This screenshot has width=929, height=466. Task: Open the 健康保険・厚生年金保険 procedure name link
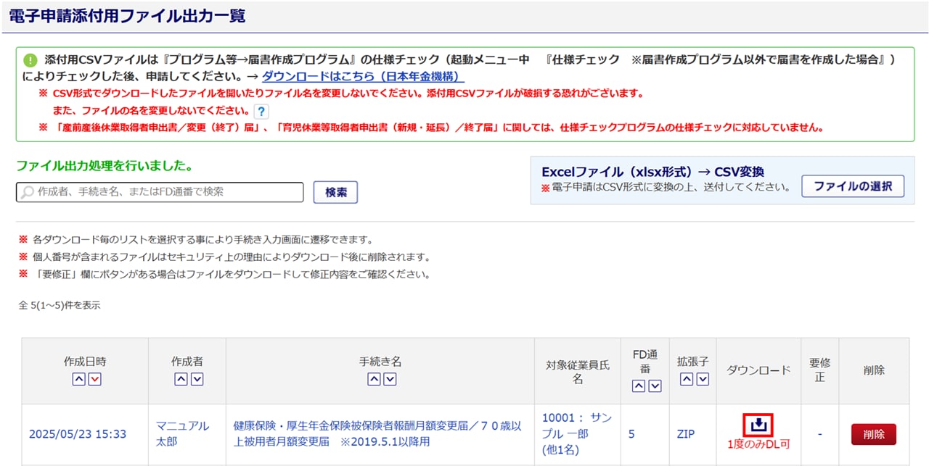point(377,433)
